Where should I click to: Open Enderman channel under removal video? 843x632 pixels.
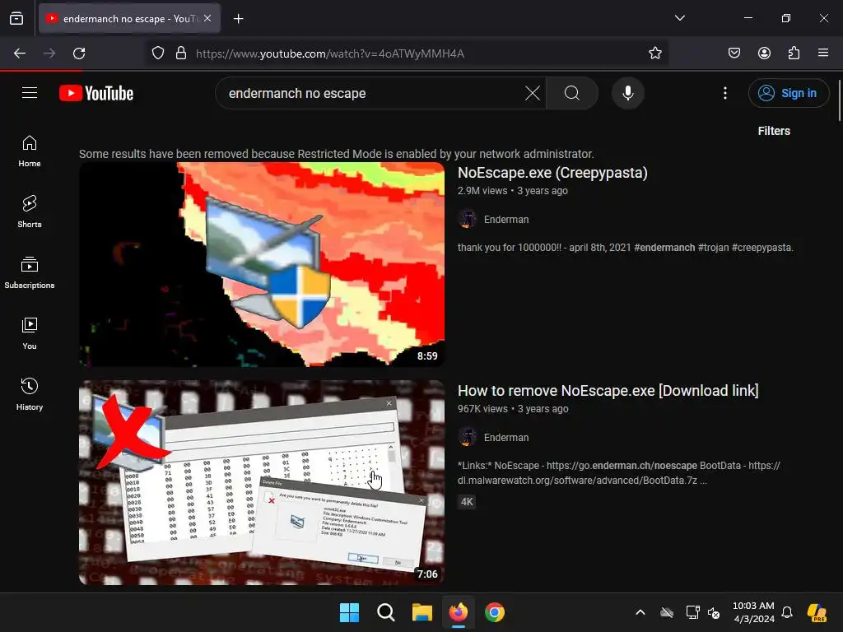506,438
